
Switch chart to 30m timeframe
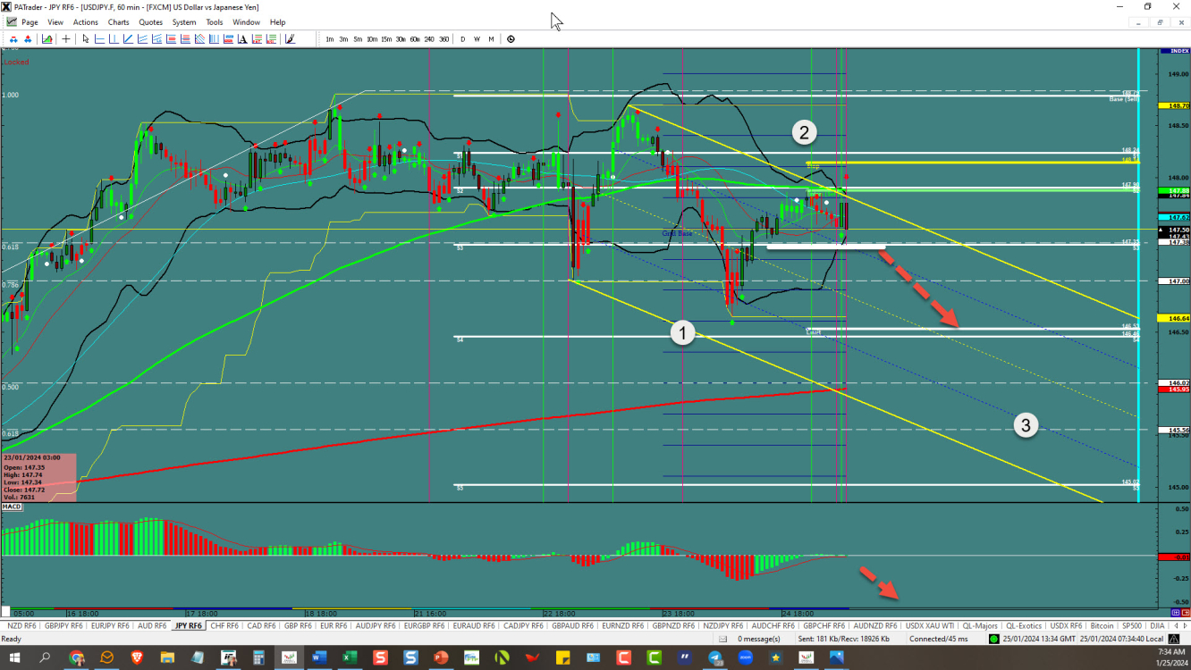point(401,39)
